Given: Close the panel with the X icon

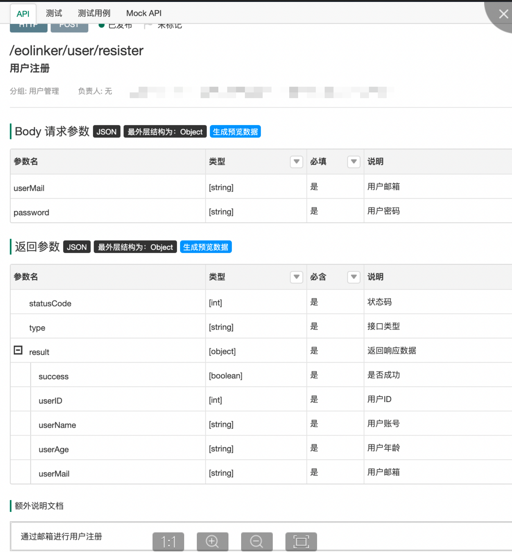Looking at the screenshot, I should click(503, 14).
